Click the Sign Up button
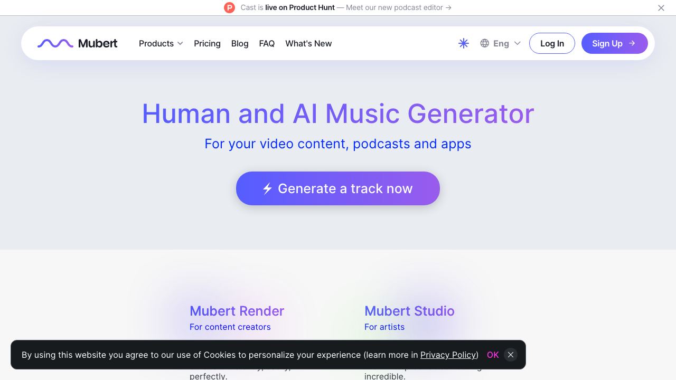 click(x=615, y=43)
